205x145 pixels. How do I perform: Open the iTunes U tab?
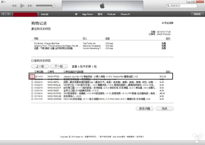[125, 14]
